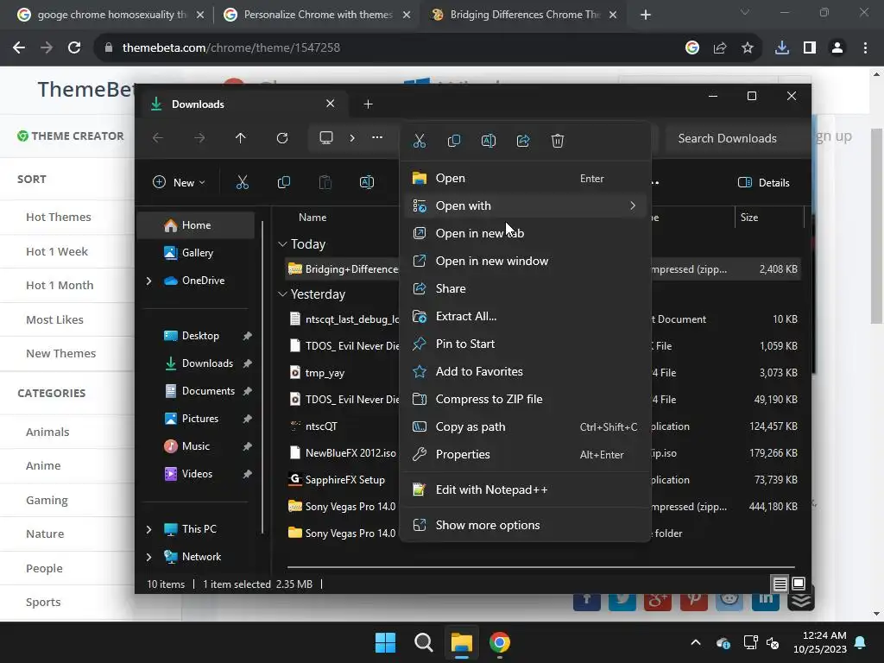Click the Paste icon in Explorer toolbar

[325, 182]
